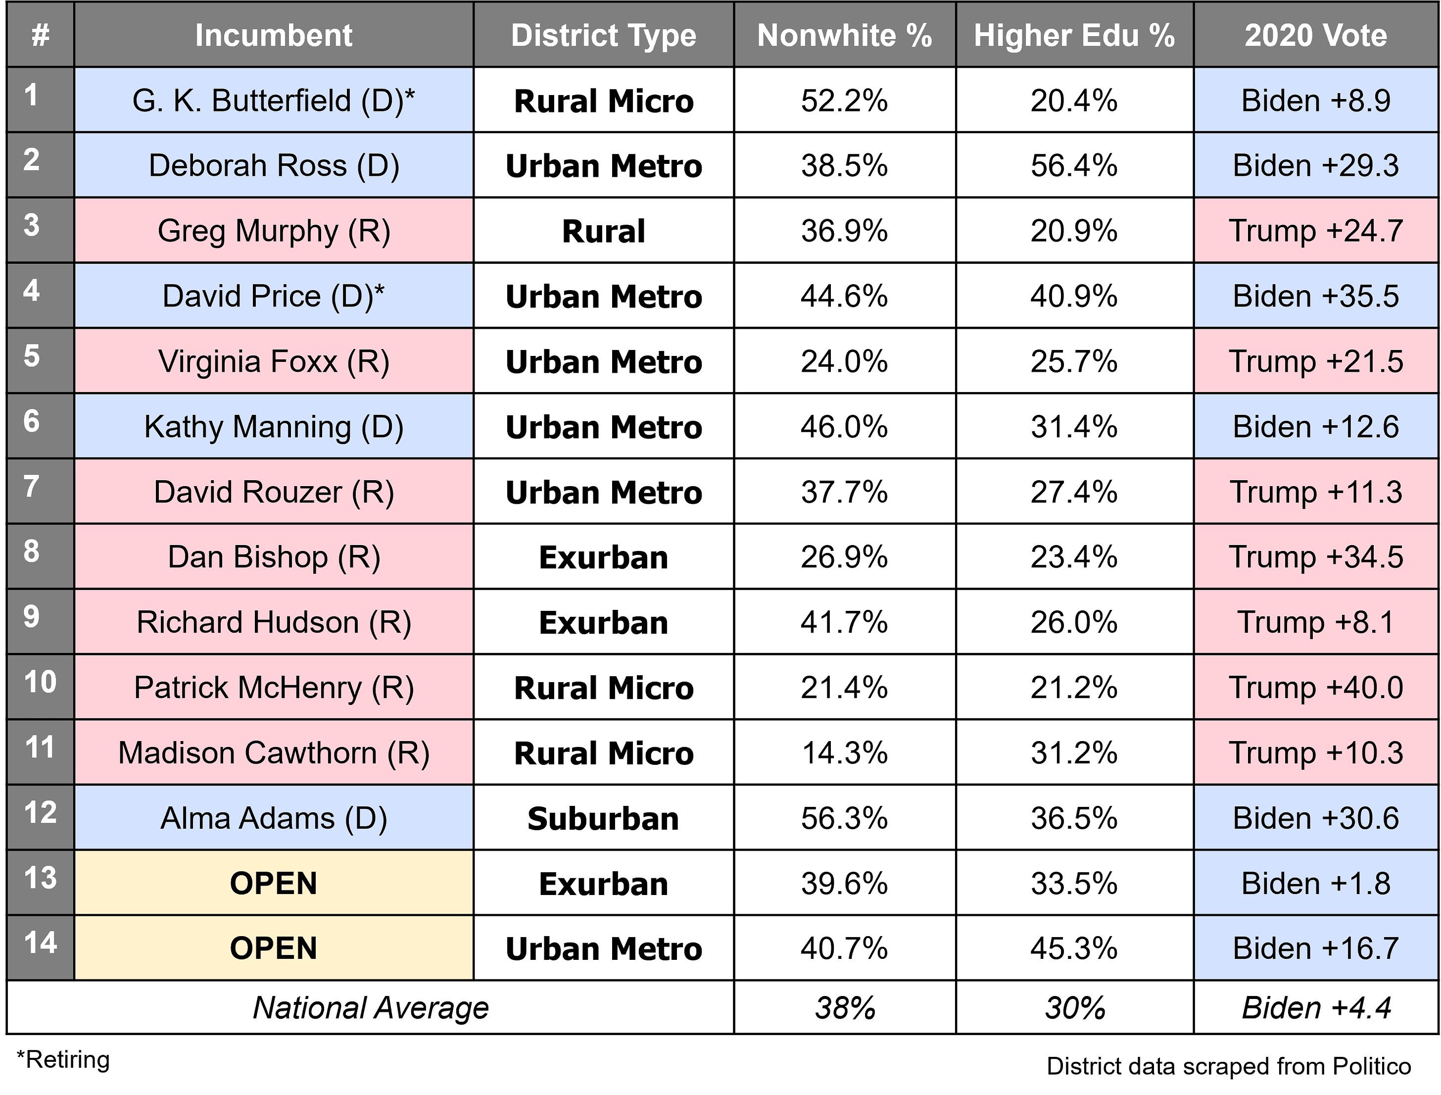Click Dan Bishop (R) District 8 row
This screenshot has height=1095, width=1441.
point(720,554)
